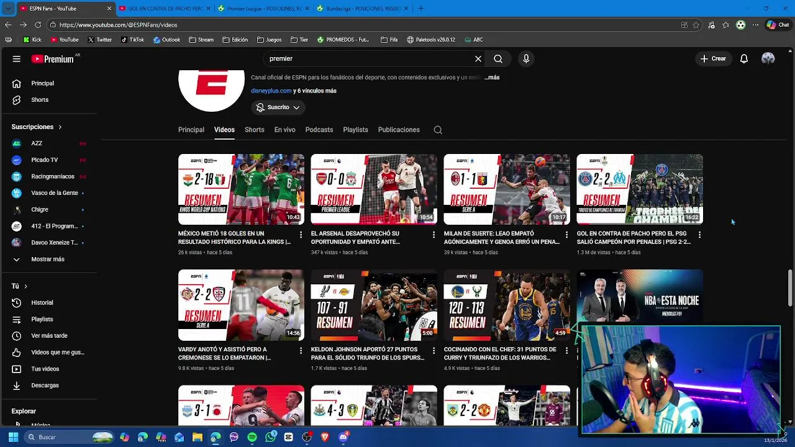Screen dimensions: 795x447
Task: Open the Twitter bookmark
Action: 100,40
